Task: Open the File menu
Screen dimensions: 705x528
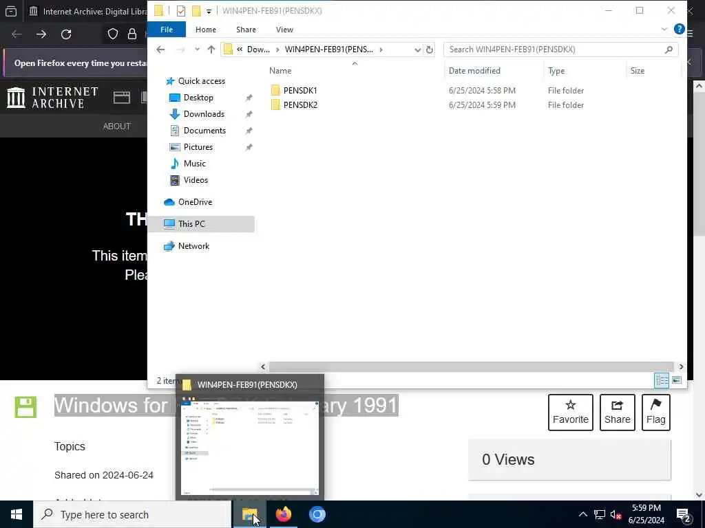Action: click(167, 29)
